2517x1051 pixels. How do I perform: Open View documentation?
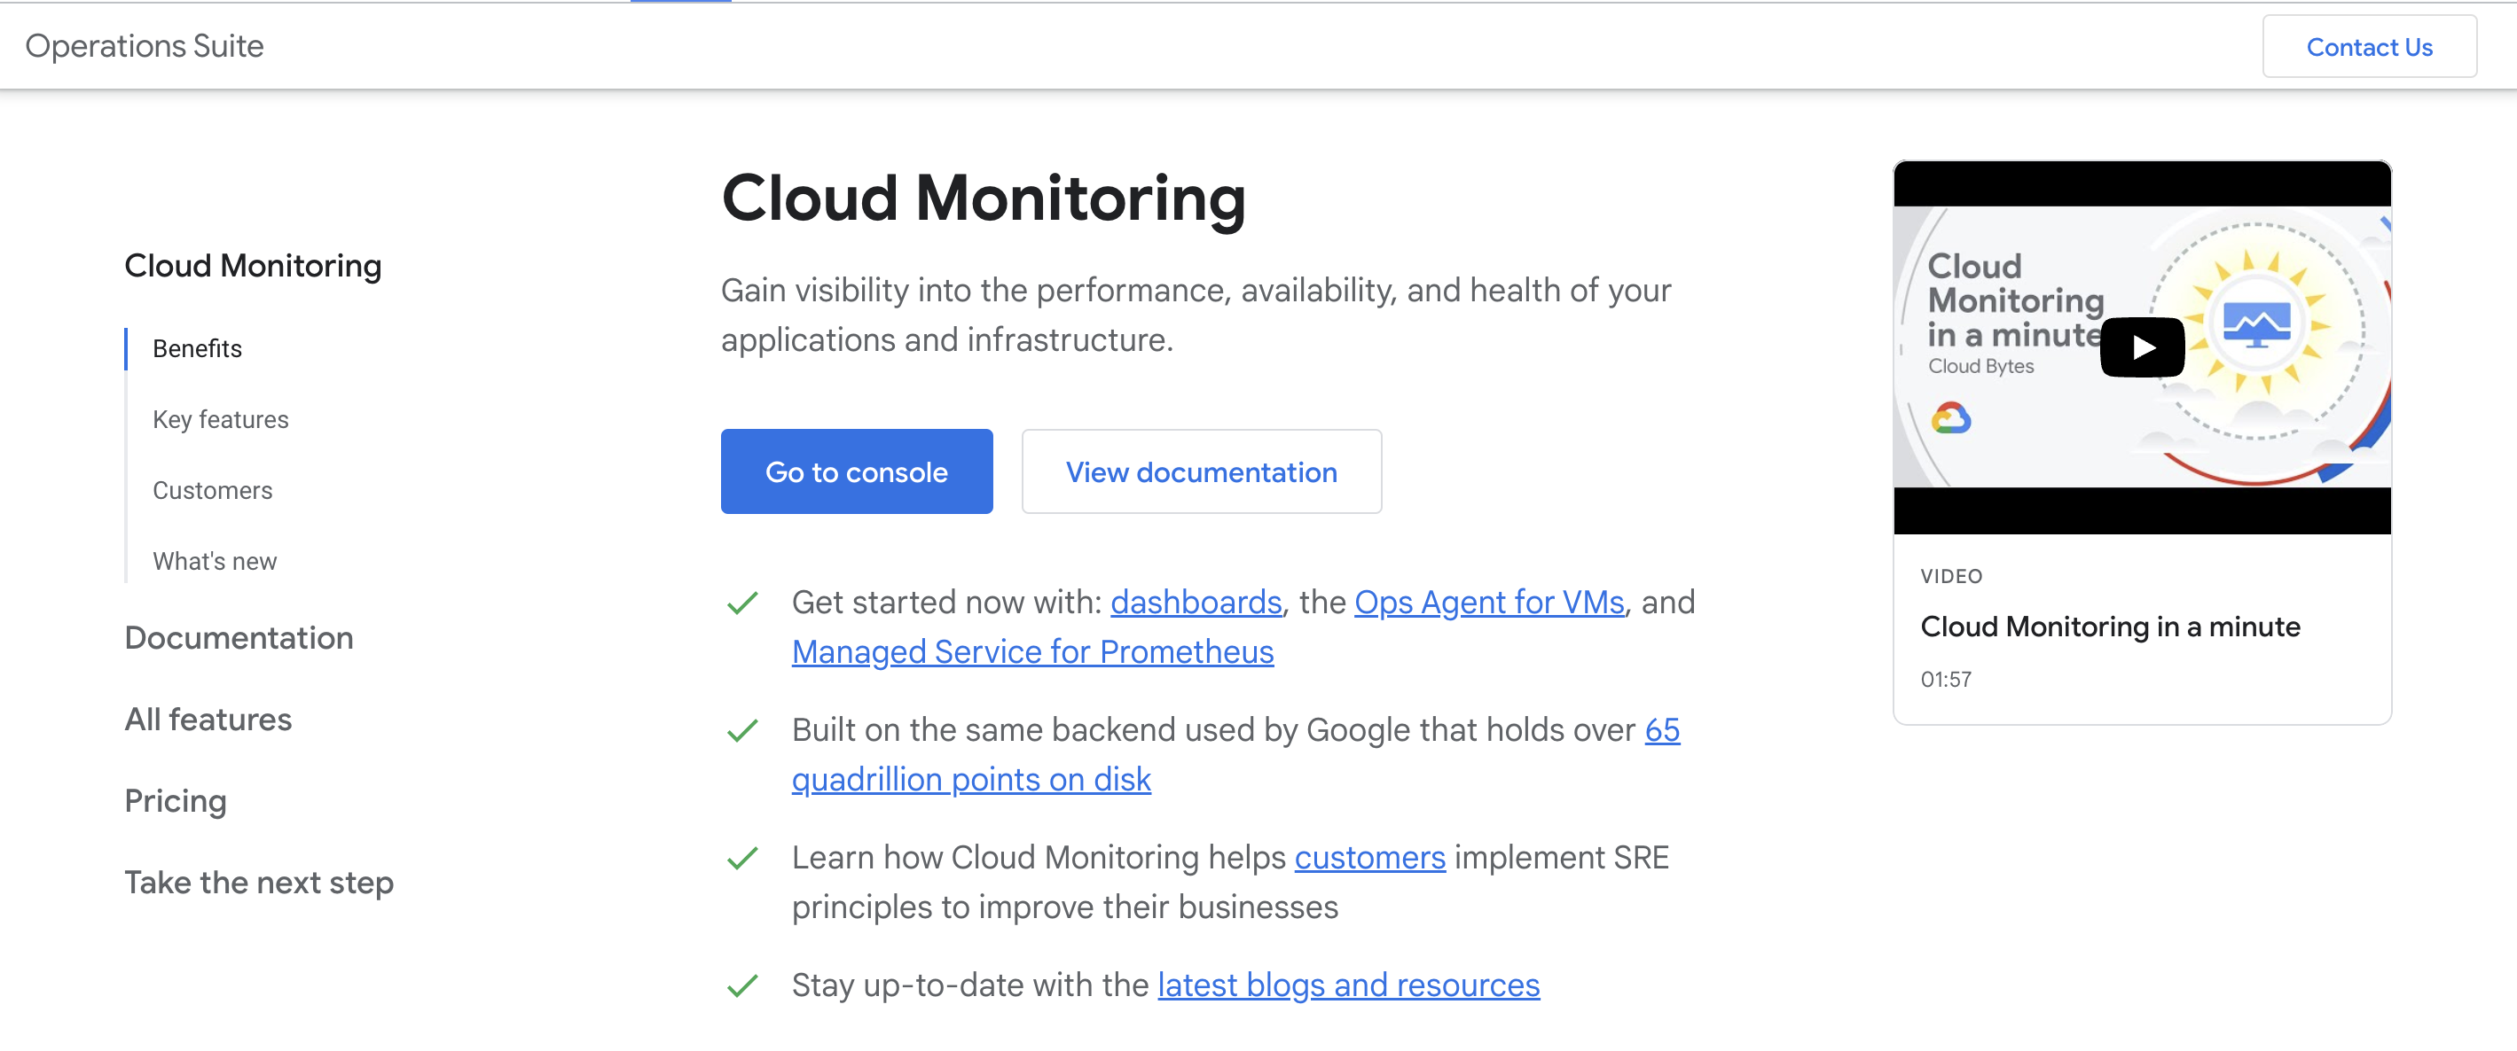click(x=1201, y=471)
